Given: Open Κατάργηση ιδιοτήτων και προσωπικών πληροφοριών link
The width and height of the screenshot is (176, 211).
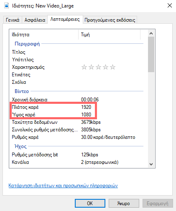Looking at the screenshot, I should [x=63, y=186].
